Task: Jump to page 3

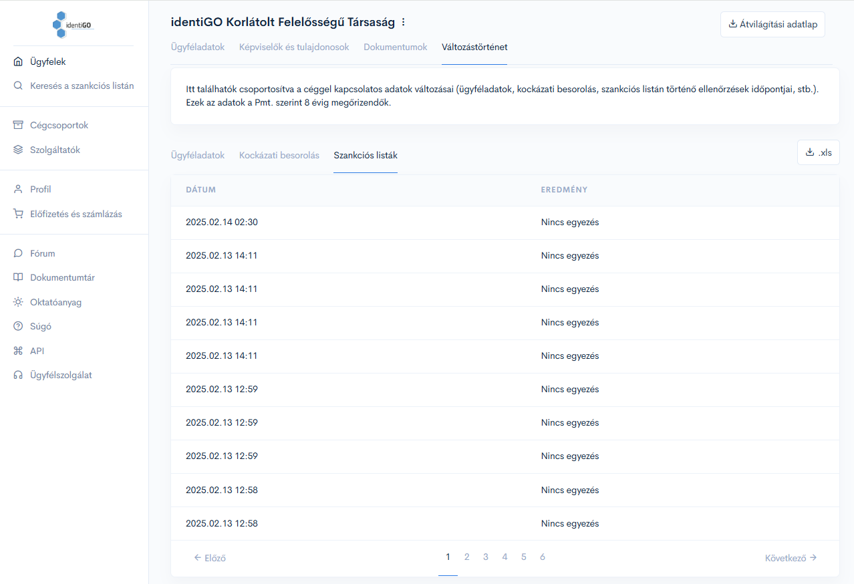Action: 486,557
